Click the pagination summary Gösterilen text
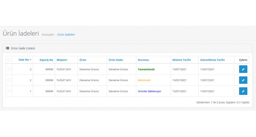This screenshot has width=256, height=137. coord(223,102)
